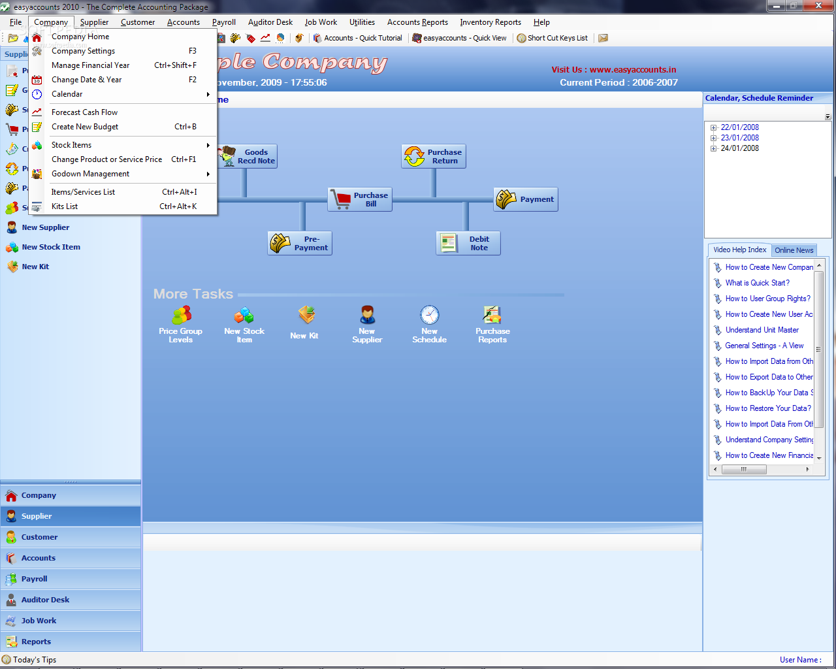
Task: Open Items/Services List from menu
Action: tap(123, 192)
